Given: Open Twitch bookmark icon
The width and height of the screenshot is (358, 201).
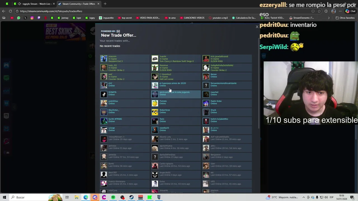Looking at the screenshot, I should [39, 18].
